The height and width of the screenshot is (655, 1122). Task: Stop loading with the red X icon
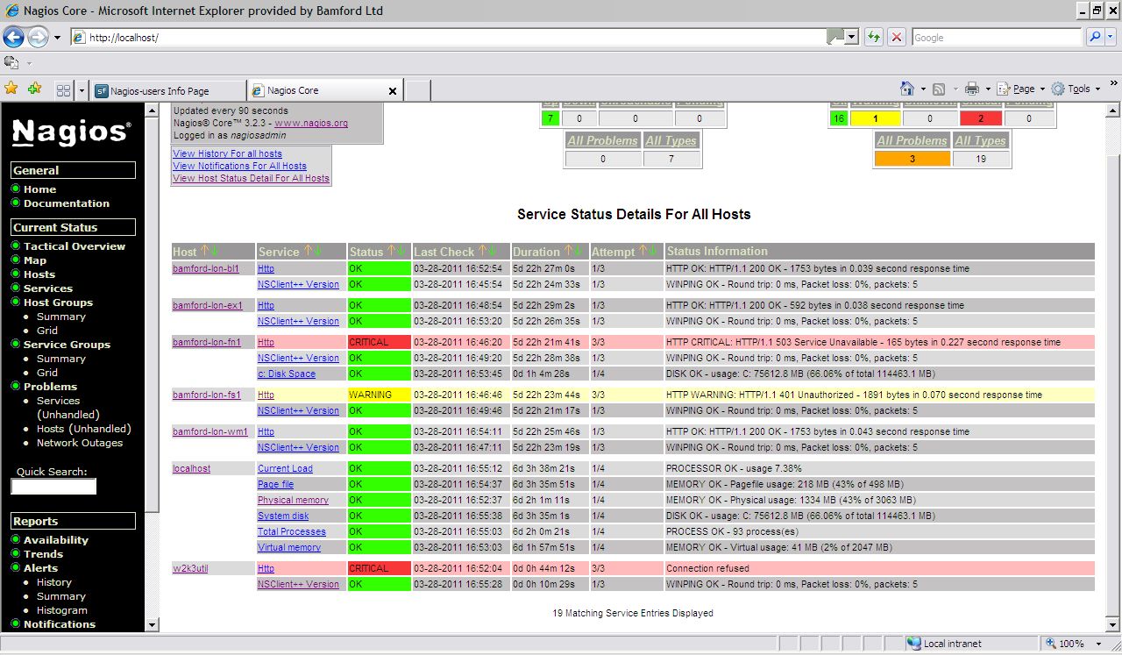[x=897, y=37]
